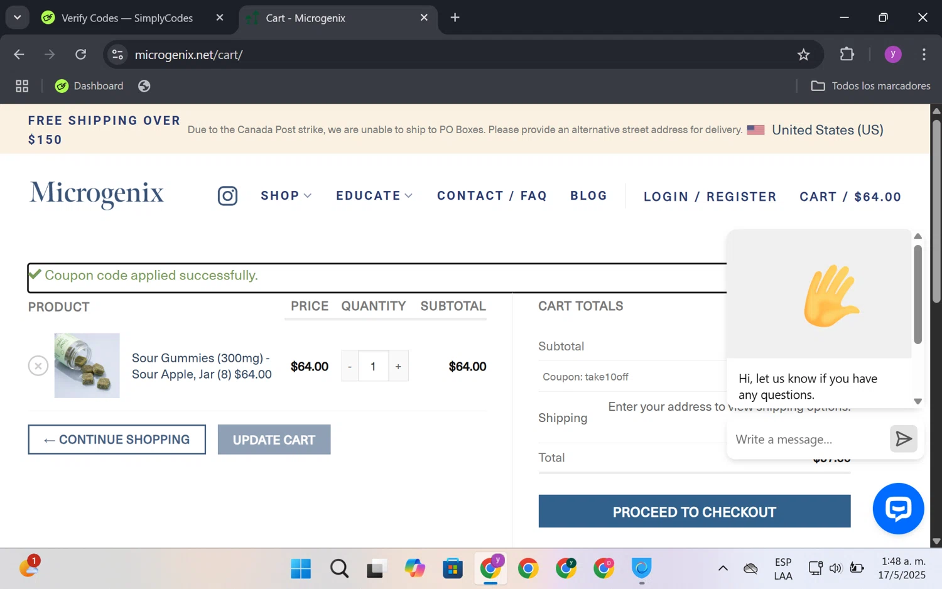Open the BLOG page
The width and height of the screenshot is (942, 589).
click(588, 196)
